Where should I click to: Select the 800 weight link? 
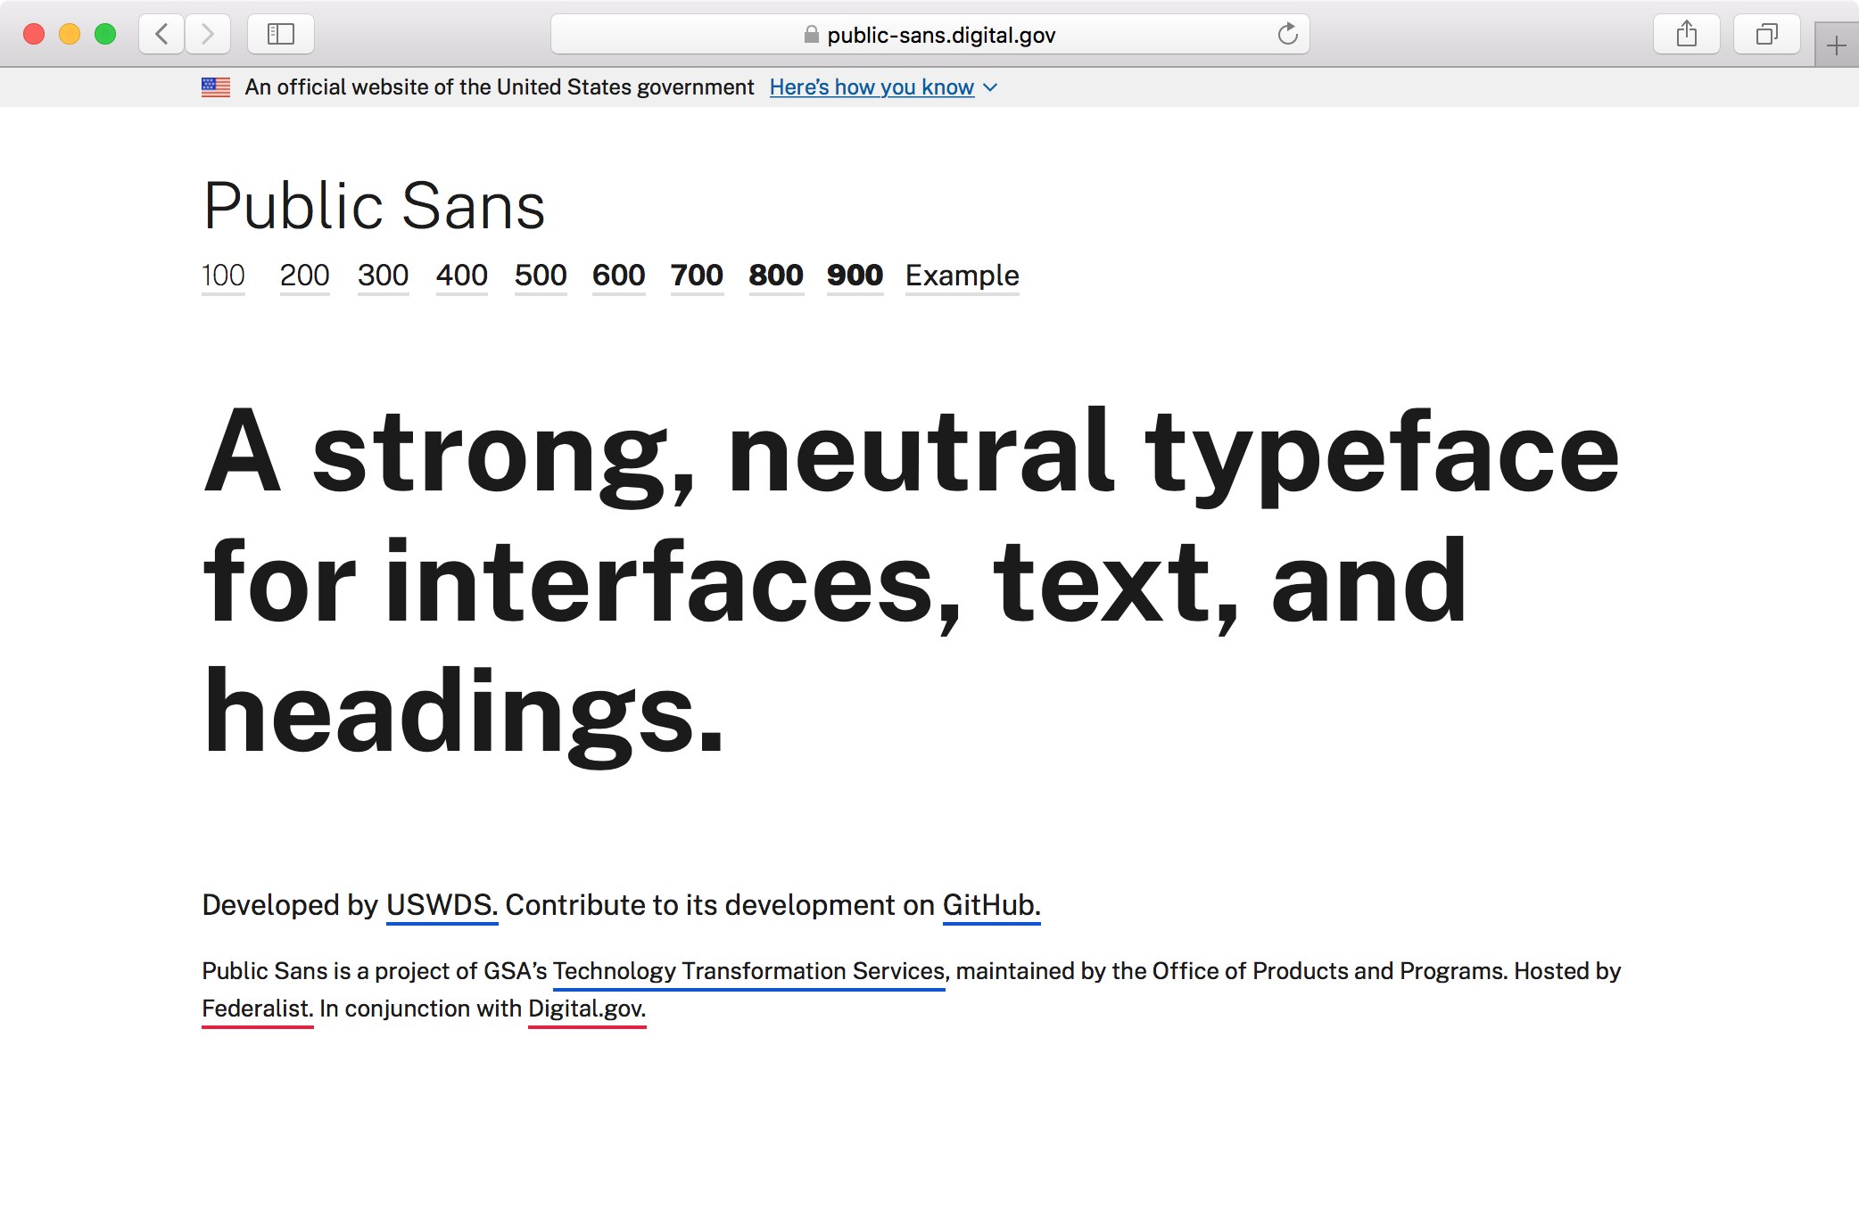pyautogui.click(x=776, y=276)
